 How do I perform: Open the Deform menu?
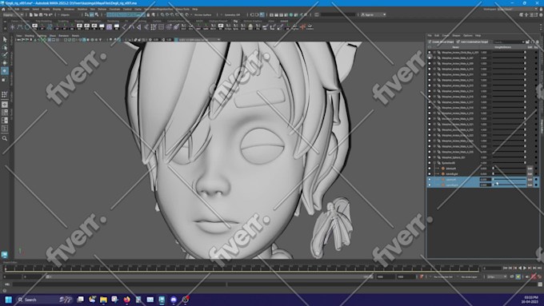point(102,9)
